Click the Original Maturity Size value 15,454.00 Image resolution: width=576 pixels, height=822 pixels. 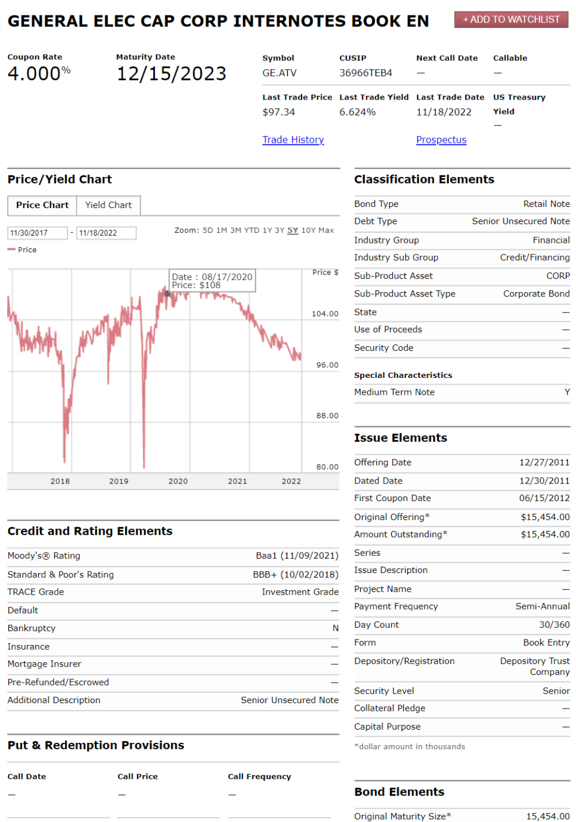pyautogui.click(x=548, y=816)
